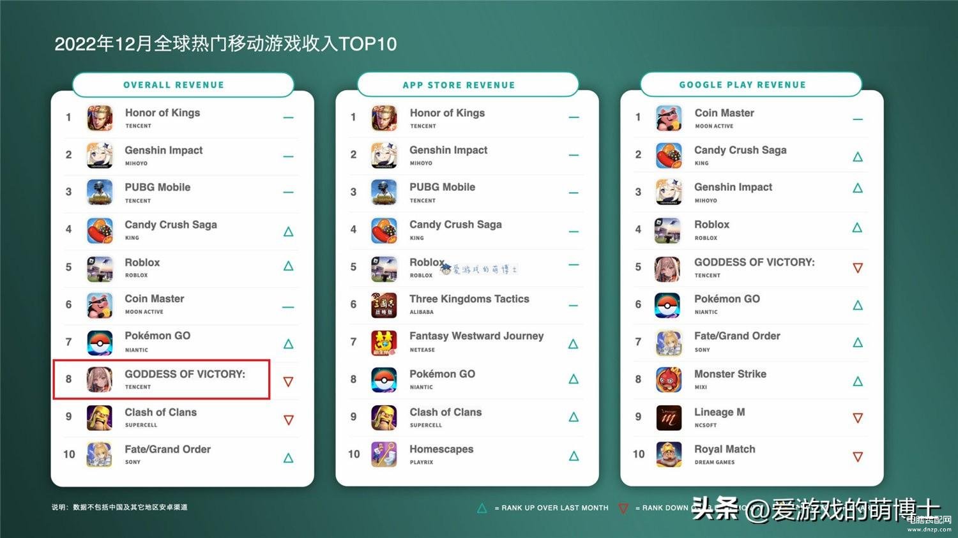Click DREAM GAMES publisher label
The width and height of the screenshot is (958, 538).
(x=715, y=462)
